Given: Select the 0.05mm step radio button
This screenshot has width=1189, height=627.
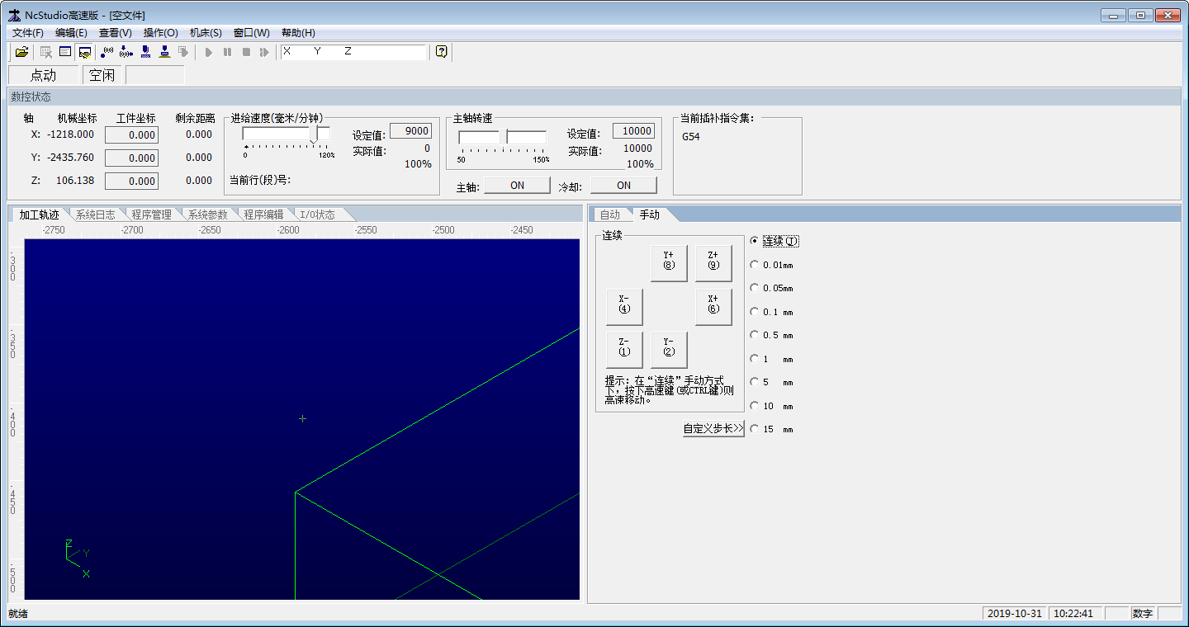Looking at the screenshot, I should click(754, 288).
